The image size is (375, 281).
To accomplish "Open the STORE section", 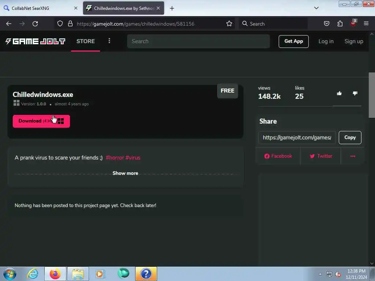I will [86, 41].
